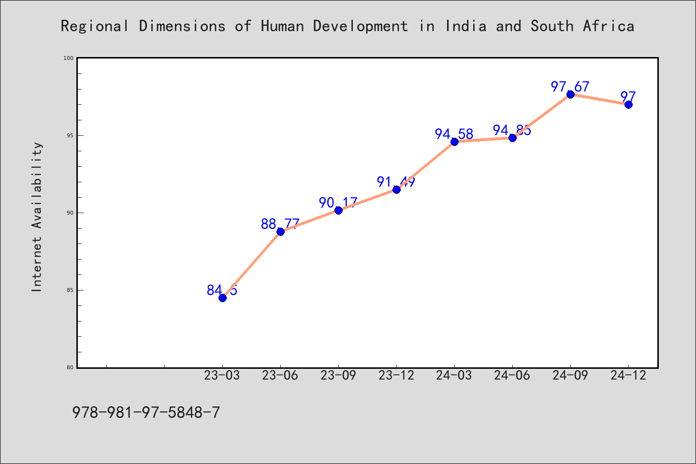Click the 95 y-axis tick label
Viewport: 696px width, 464px height.
tap(71, 135)
